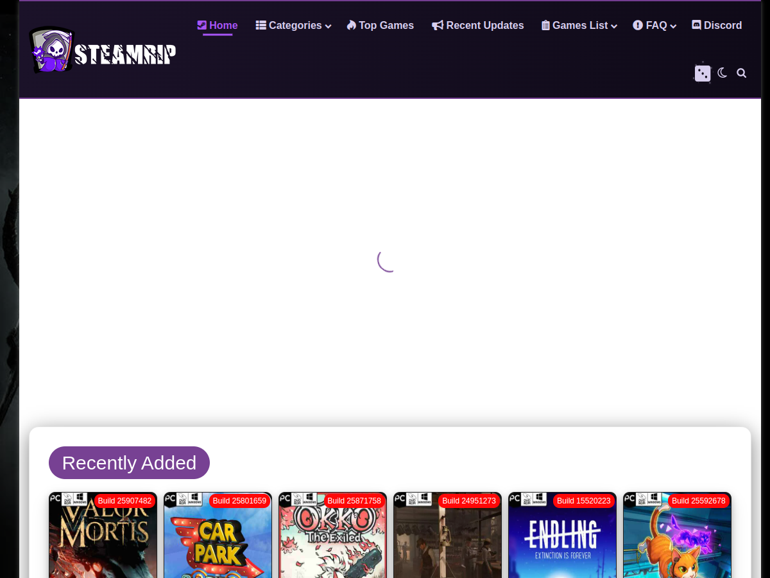Open the random game dice icon
Image resolution: width=770 pixels, height=578 pixels.
point(703,73)
